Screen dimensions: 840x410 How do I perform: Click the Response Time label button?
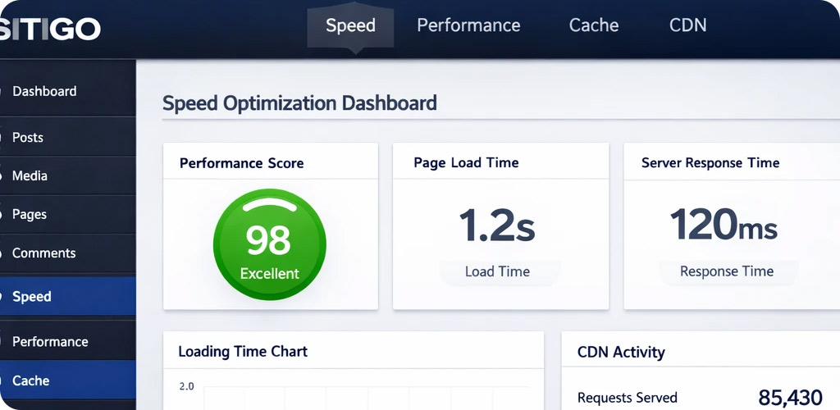click(726, 271)
